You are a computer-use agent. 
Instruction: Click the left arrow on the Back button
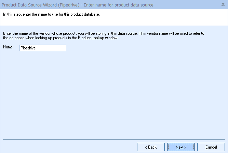click(x=146, y=147)
